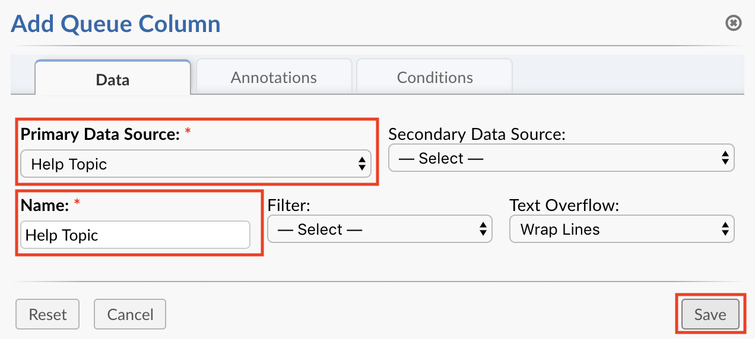
Task: Click the up-down arrows on Text Overflow select
Action: click(724, 229)
